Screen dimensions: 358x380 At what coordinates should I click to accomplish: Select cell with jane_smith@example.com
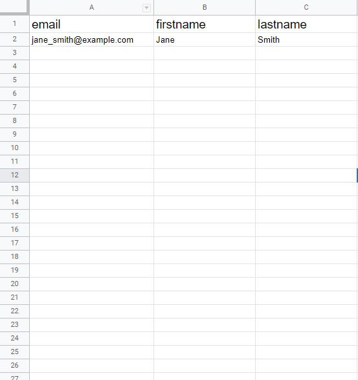coord(92,39)
